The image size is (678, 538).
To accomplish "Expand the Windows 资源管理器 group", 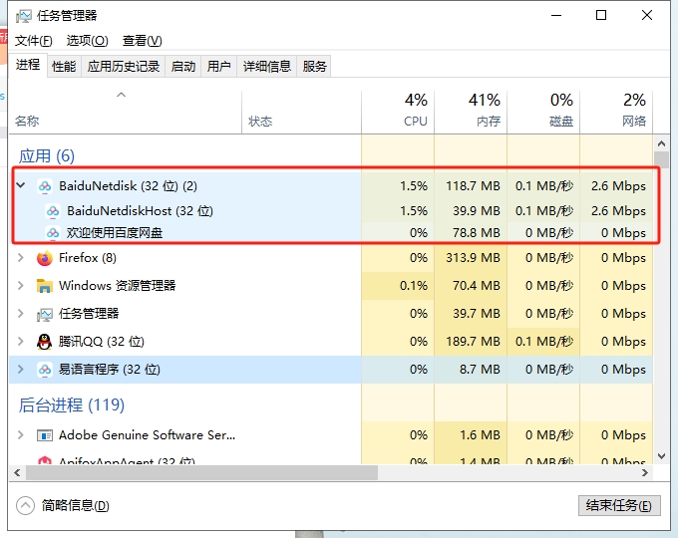I will [21, 286].
